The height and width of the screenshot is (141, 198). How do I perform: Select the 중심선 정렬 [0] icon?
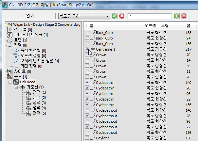16,51
